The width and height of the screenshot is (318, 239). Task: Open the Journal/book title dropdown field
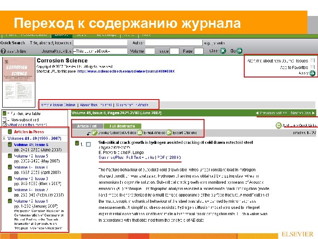click(x=100, y=51)
